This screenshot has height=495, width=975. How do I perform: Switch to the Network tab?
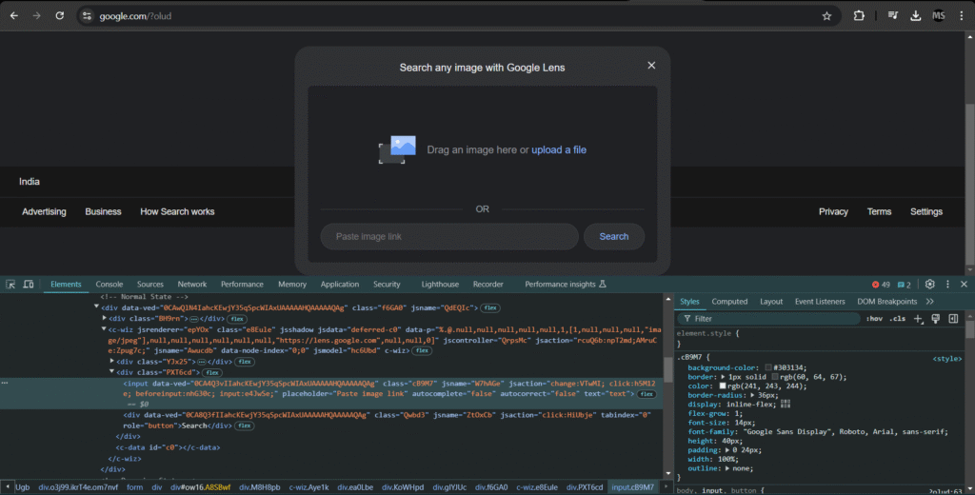pyautogui.click(x=191, y=284)
